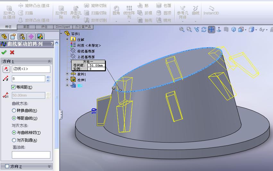This screenshot has height=171, width=273.
Task: Increase the instance count with the stepper
Action: [x=48, y=77]
